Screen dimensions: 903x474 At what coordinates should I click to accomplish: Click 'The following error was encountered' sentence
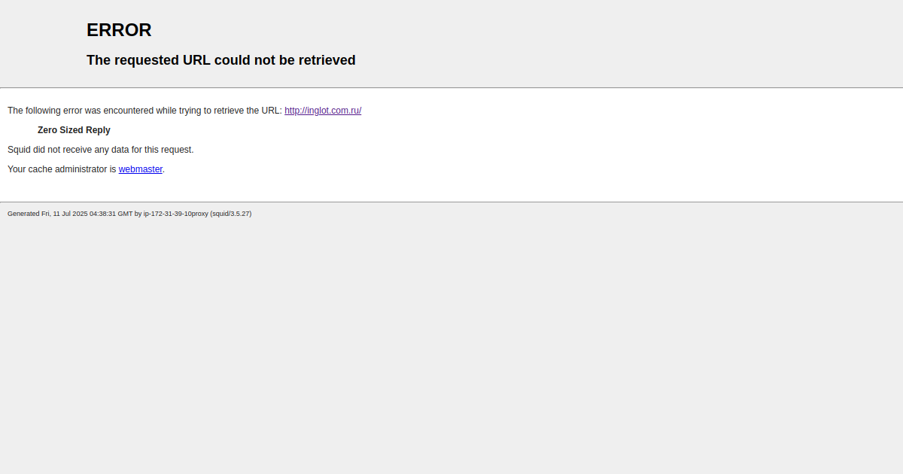[144, 111]
